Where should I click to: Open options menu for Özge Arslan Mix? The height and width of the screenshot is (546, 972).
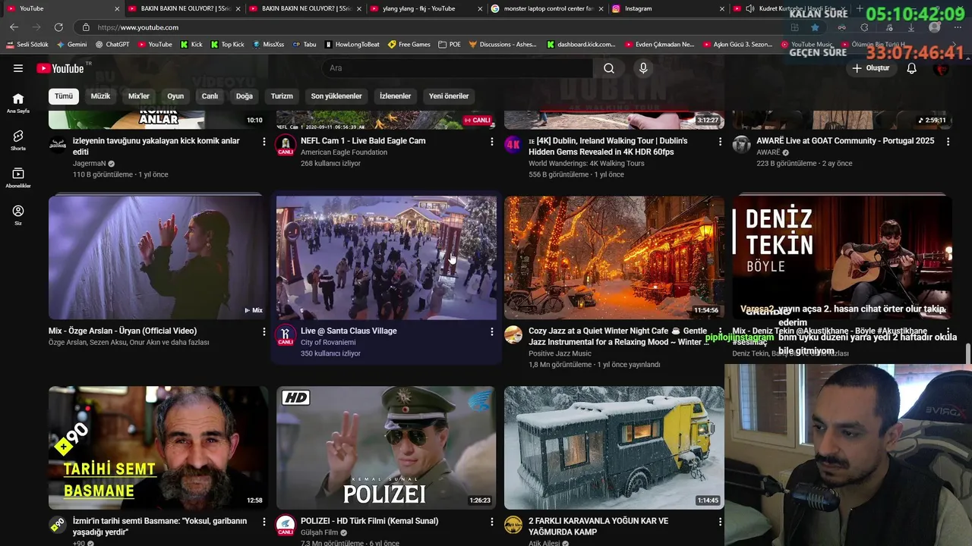coord(264,332)
